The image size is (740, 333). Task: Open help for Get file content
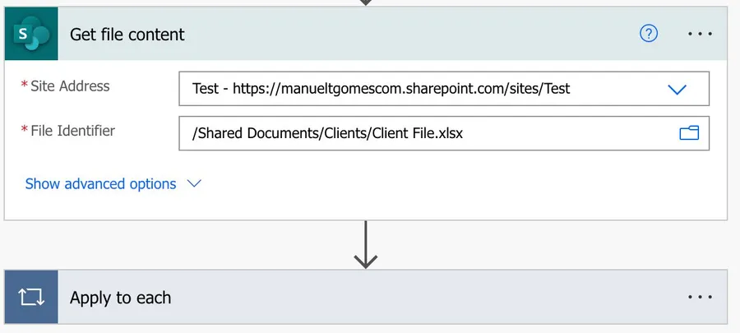[649, 34]
